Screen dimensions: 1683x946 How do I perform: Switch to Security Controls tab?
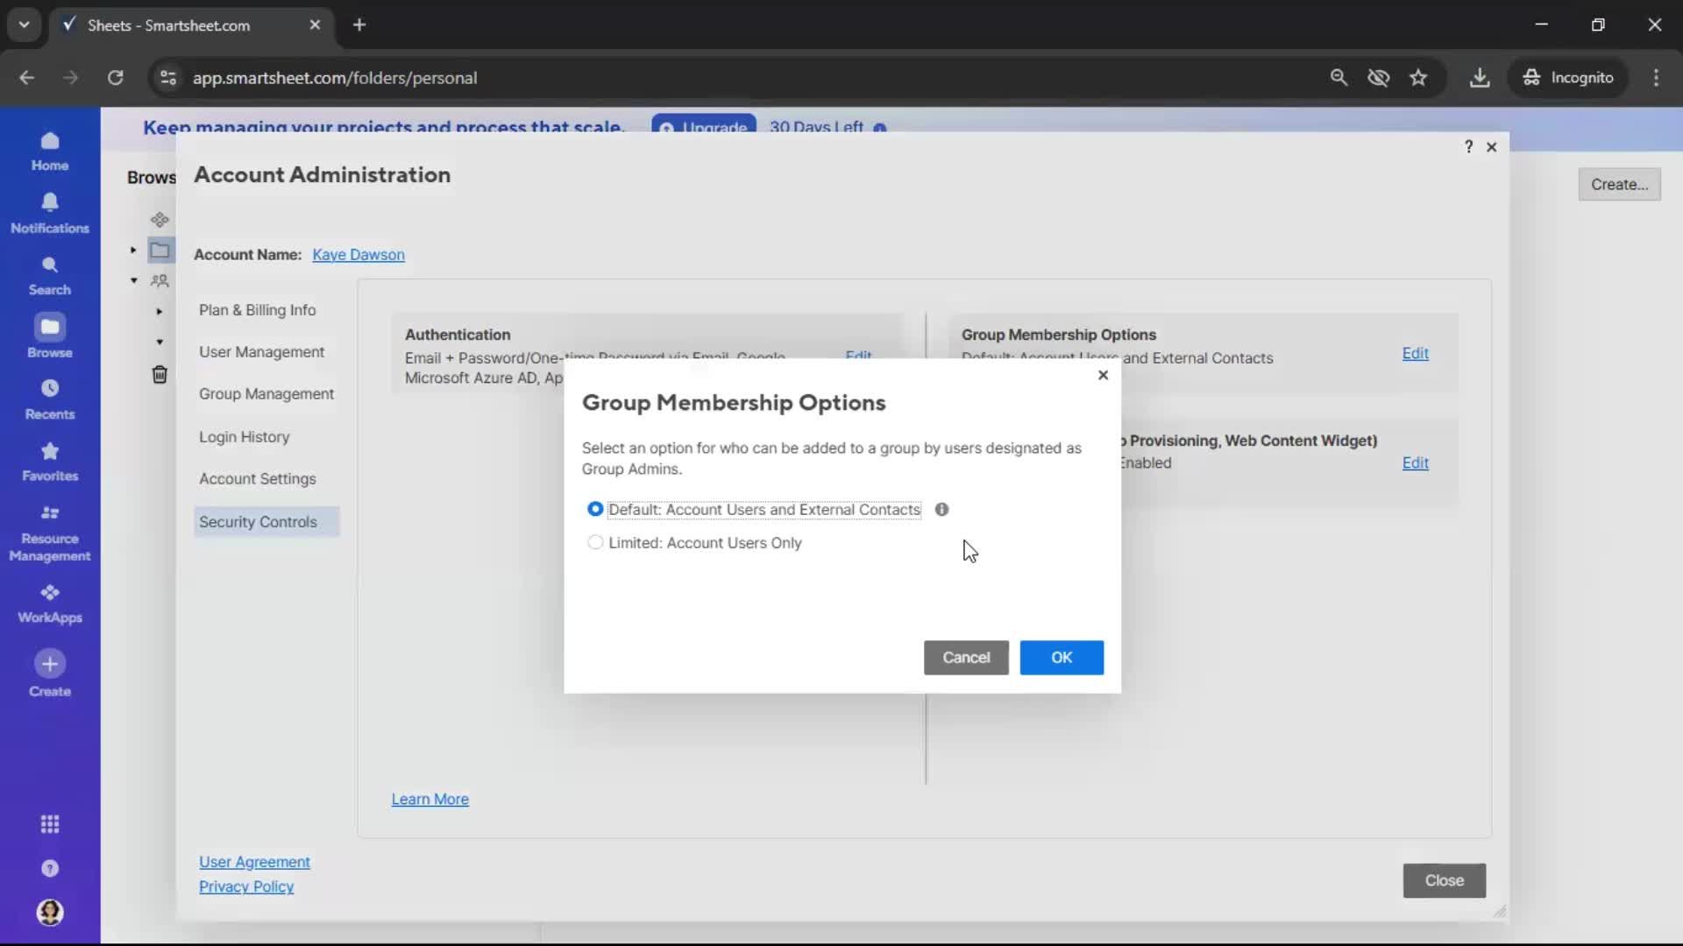[259, 521]
